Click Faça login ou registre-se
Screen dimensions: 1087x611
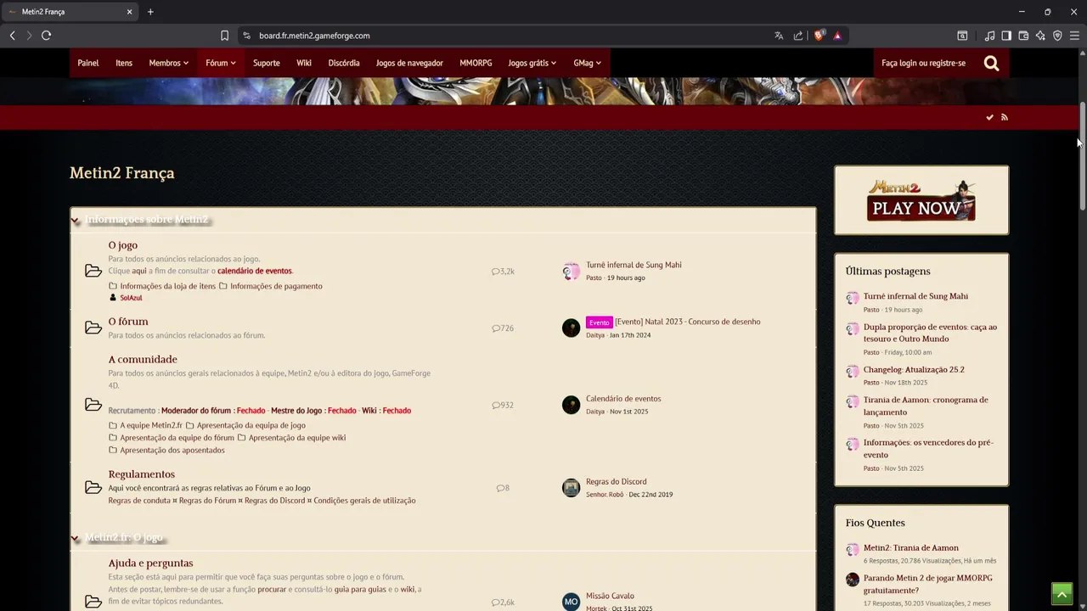(x=923, y=63)
